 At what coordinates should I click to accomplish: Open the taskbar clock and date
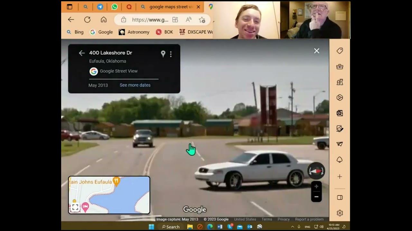click(333, 227)
